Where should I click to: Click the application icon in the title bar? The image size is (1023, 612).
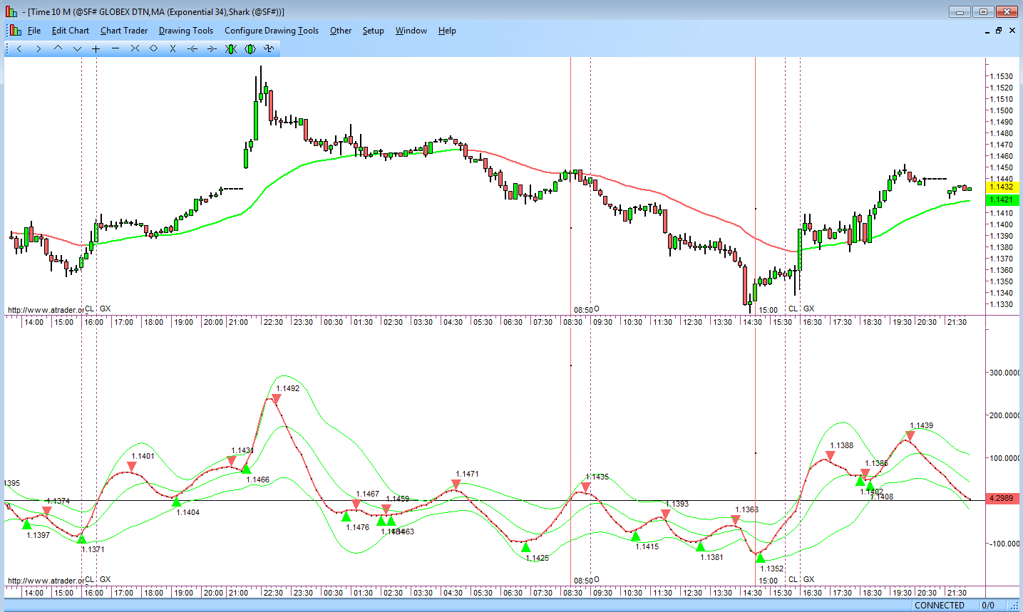click(11, 11)
